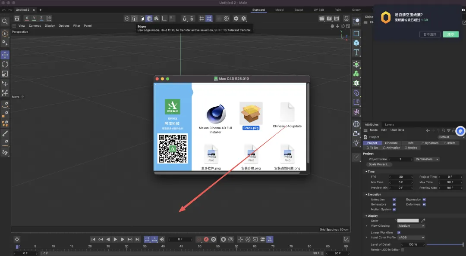Select the Chinese.c4dupdate file
The height and width of the screenshot is (256, 466).
pos(287,115)
